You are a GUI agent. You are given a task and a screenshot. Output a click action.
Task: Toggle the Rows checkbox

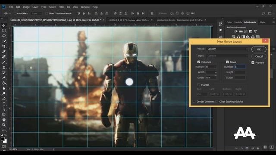click(227, 62)
